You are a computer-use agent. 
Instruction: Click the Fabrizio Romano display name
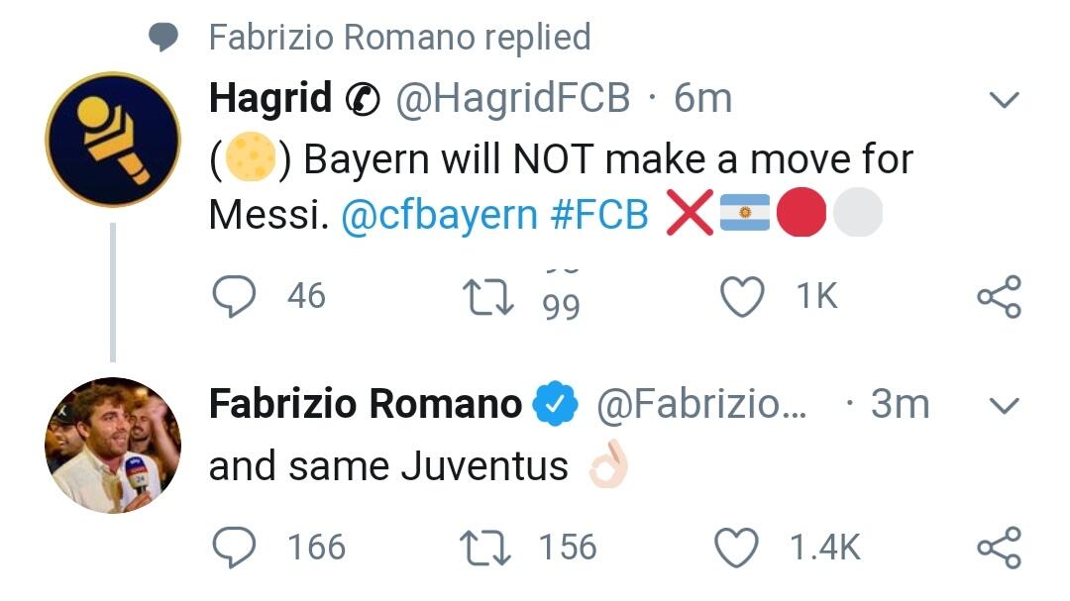click(366, 404)
